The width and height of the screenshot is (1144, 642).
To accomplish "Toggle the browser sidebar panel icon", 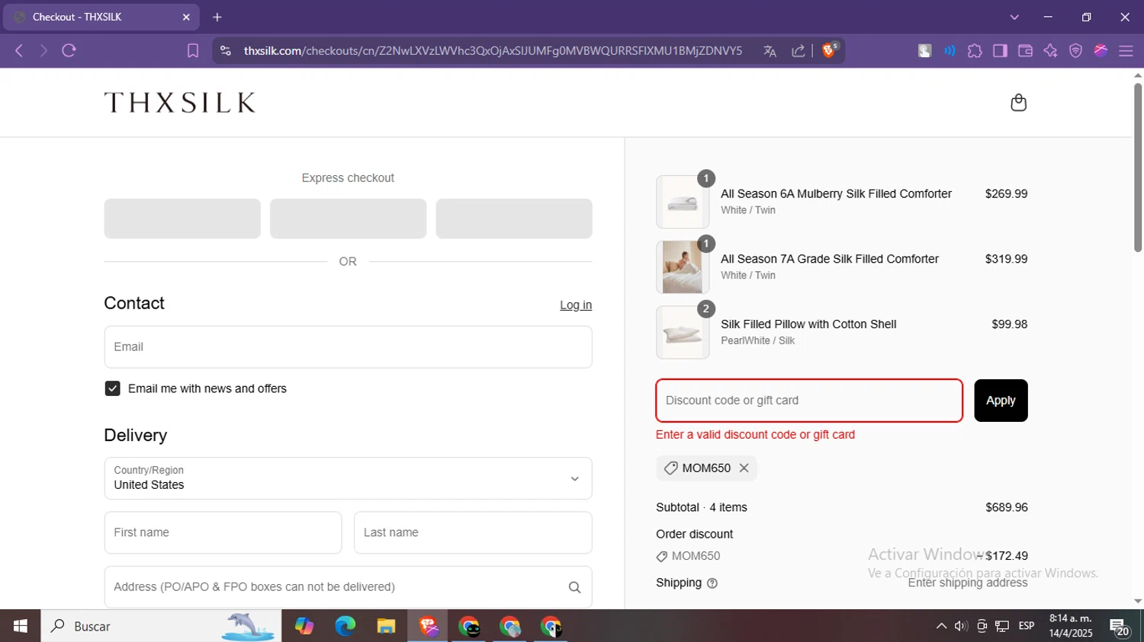I will click(1000, 51).
